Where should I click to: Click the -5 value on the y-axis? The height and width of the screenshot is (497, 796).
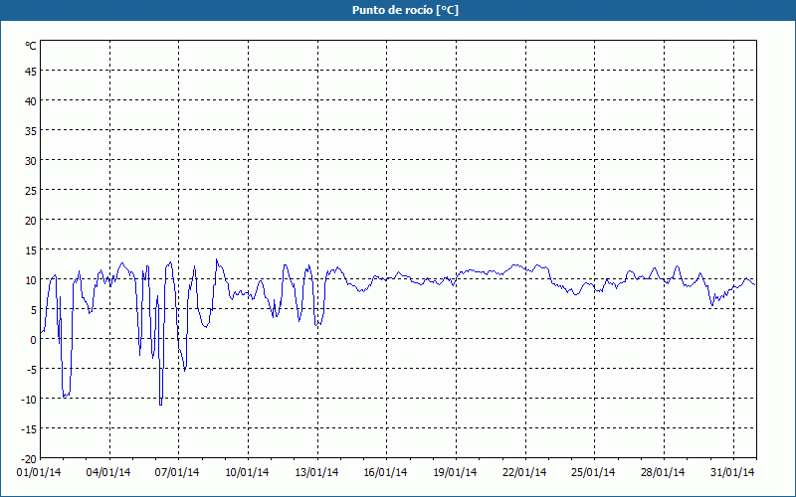point(32,370)
